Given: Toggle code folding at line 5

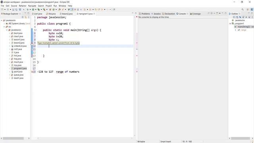Looking at the screenshot, I should coord(36,30).
